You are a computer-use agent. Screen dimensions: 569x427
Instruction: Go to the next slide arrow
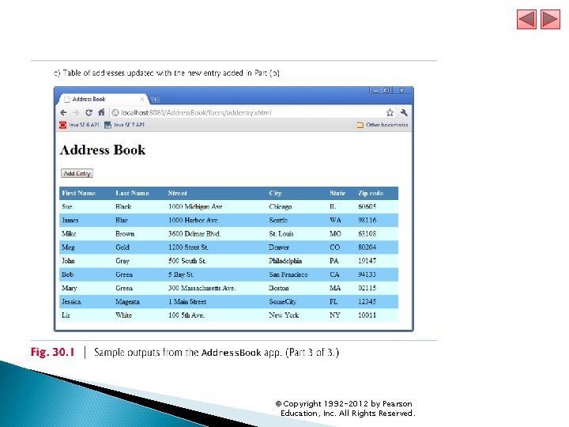(550, 19)
